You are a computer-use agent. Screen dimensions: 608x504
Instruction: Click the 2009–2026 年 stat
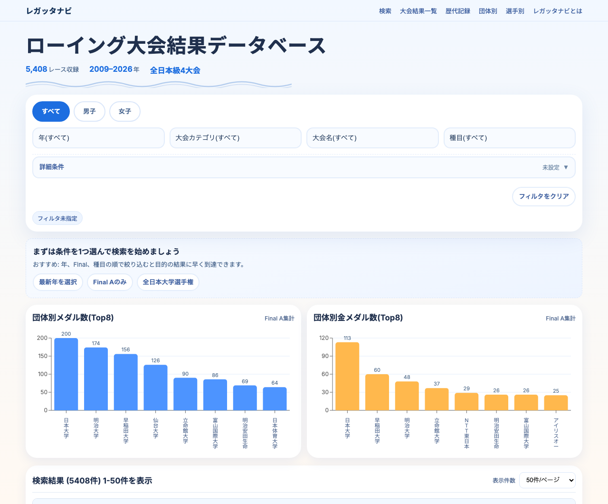[x=114, y=69]
